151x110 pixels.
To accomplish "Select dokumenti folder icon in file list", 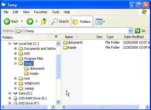I will tap(65, 42).
